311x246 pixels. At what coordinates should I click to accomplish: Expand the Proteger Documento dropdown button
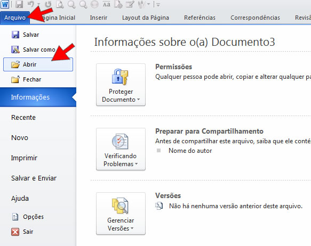tap(121, 85)
